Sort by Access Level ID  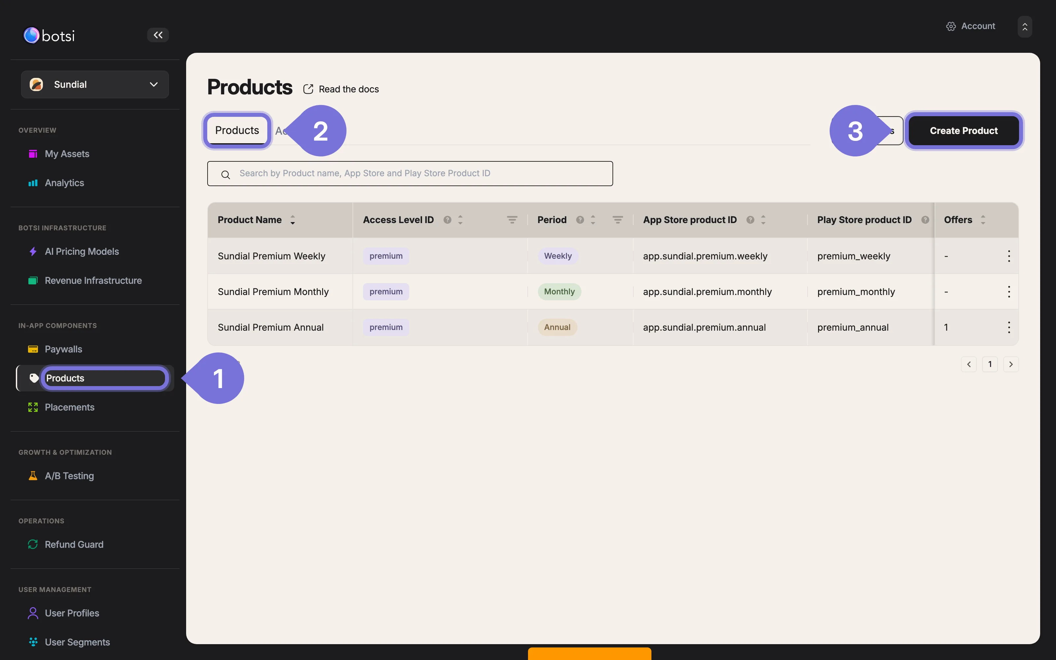click(460, 220)
